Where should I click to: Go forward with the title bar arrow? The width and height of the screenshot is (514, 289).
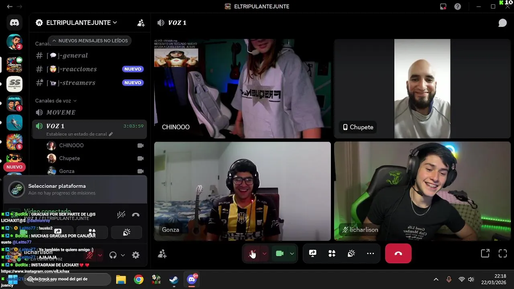(19, 6)
